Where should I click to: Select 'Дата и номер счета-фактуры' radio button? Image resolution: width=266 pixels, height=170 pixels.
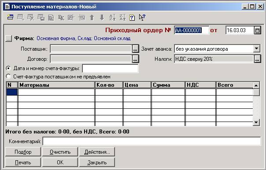coord(8,68)
